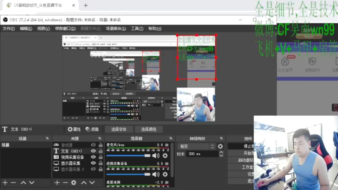
Task: Move the scene up with the arrow icon
Action: pyautogui.click(x=23, y=183)
